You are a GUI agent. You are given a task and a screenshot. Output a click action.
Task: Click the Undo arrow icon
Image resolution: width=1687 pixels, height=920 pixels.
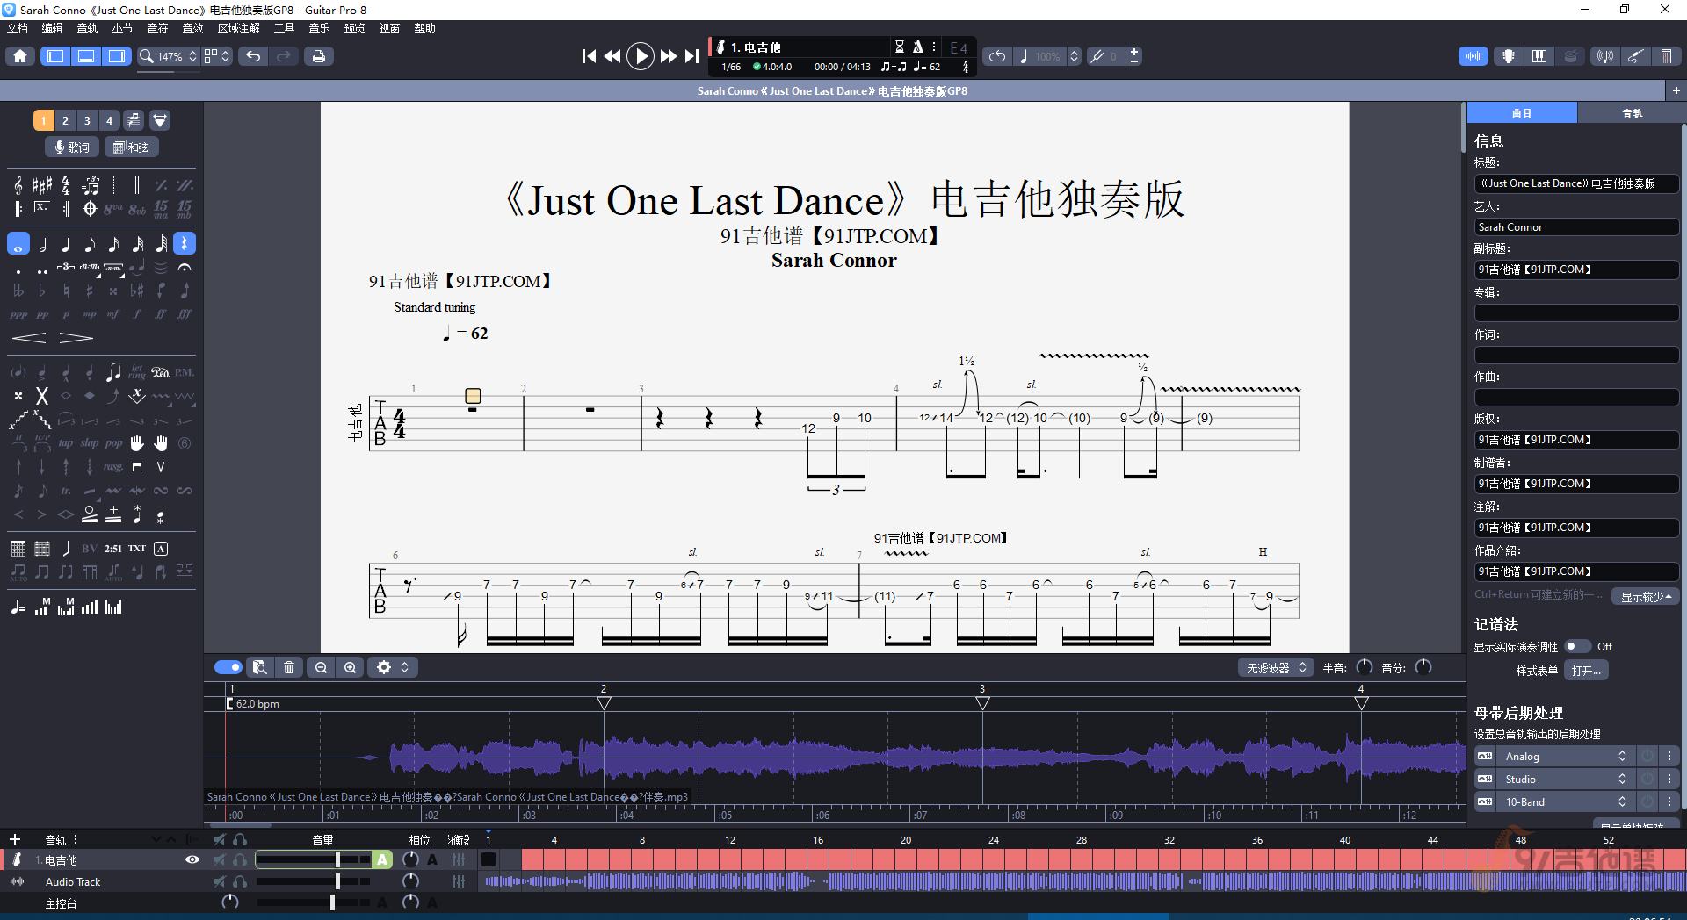click(253, 56)
